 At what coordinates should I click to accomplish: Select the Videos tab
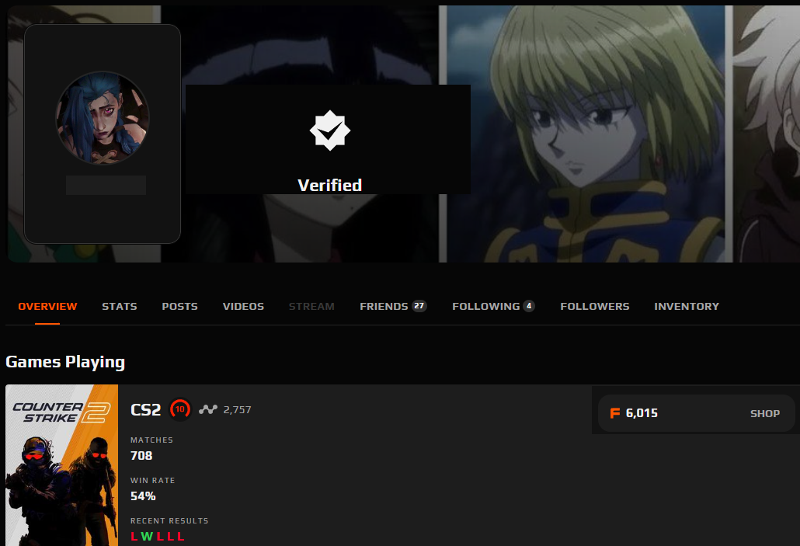point(243,306)
